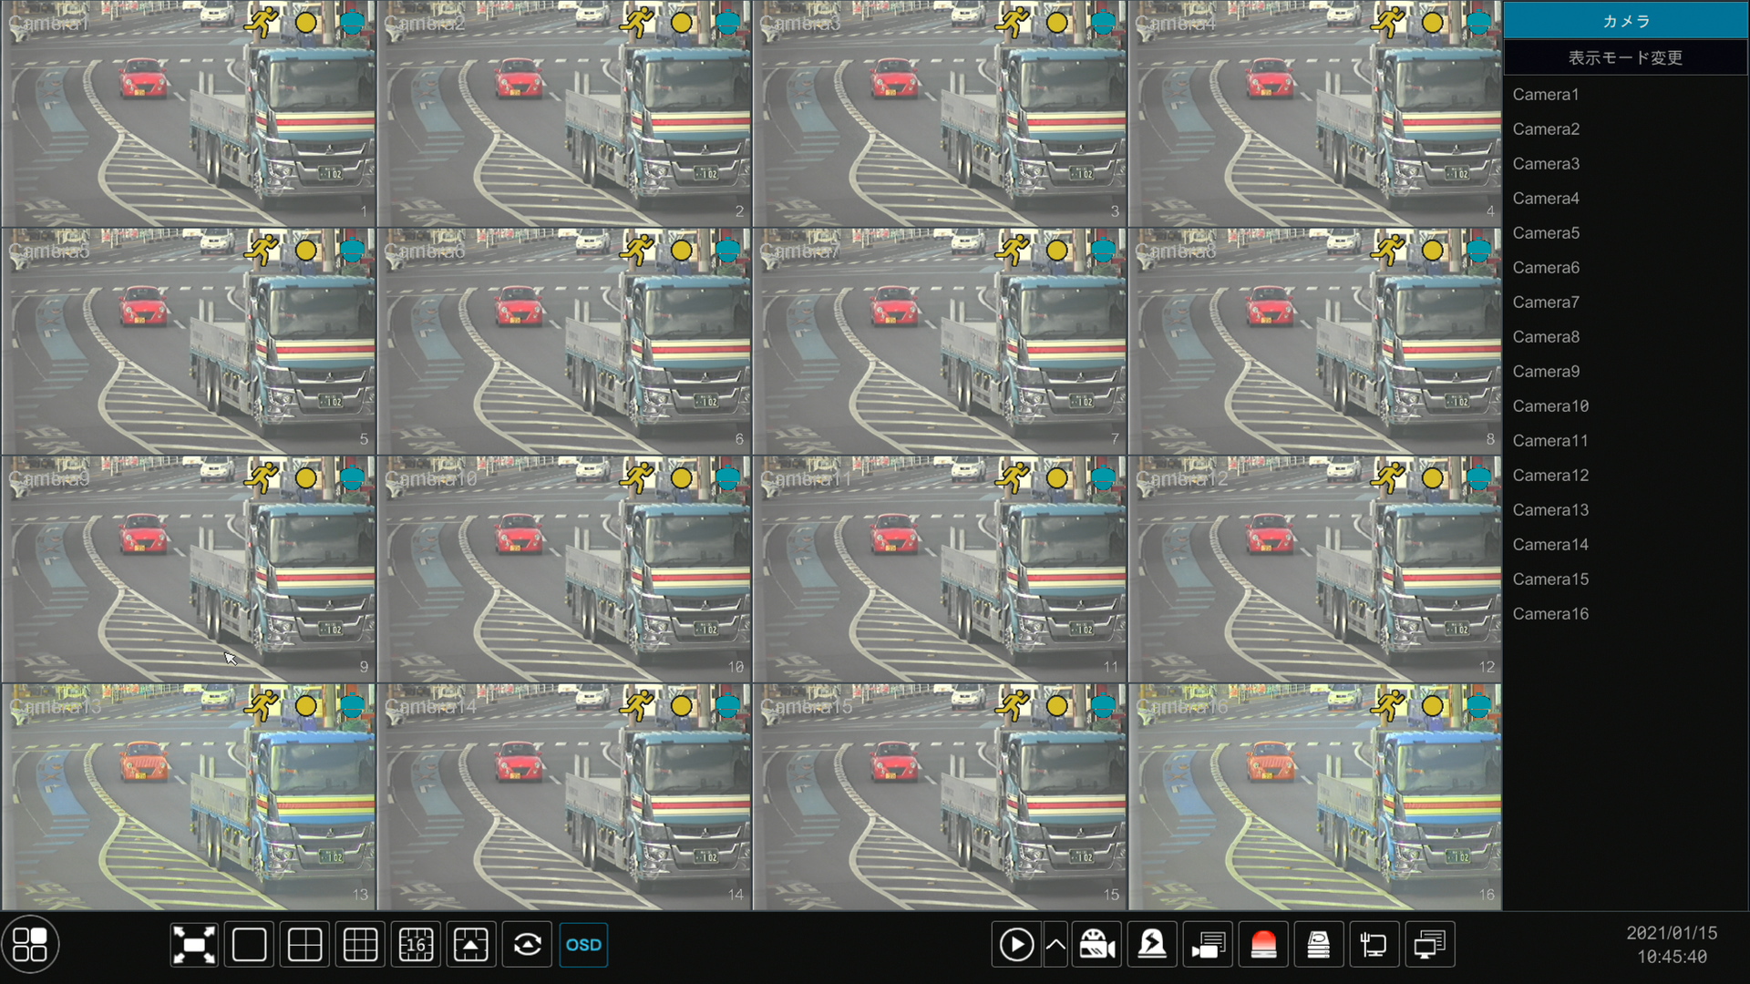Select Camera15 in the camera list
This screenshot has width=1750, height=984.
pyautogui.click(x=1626, y=579)
